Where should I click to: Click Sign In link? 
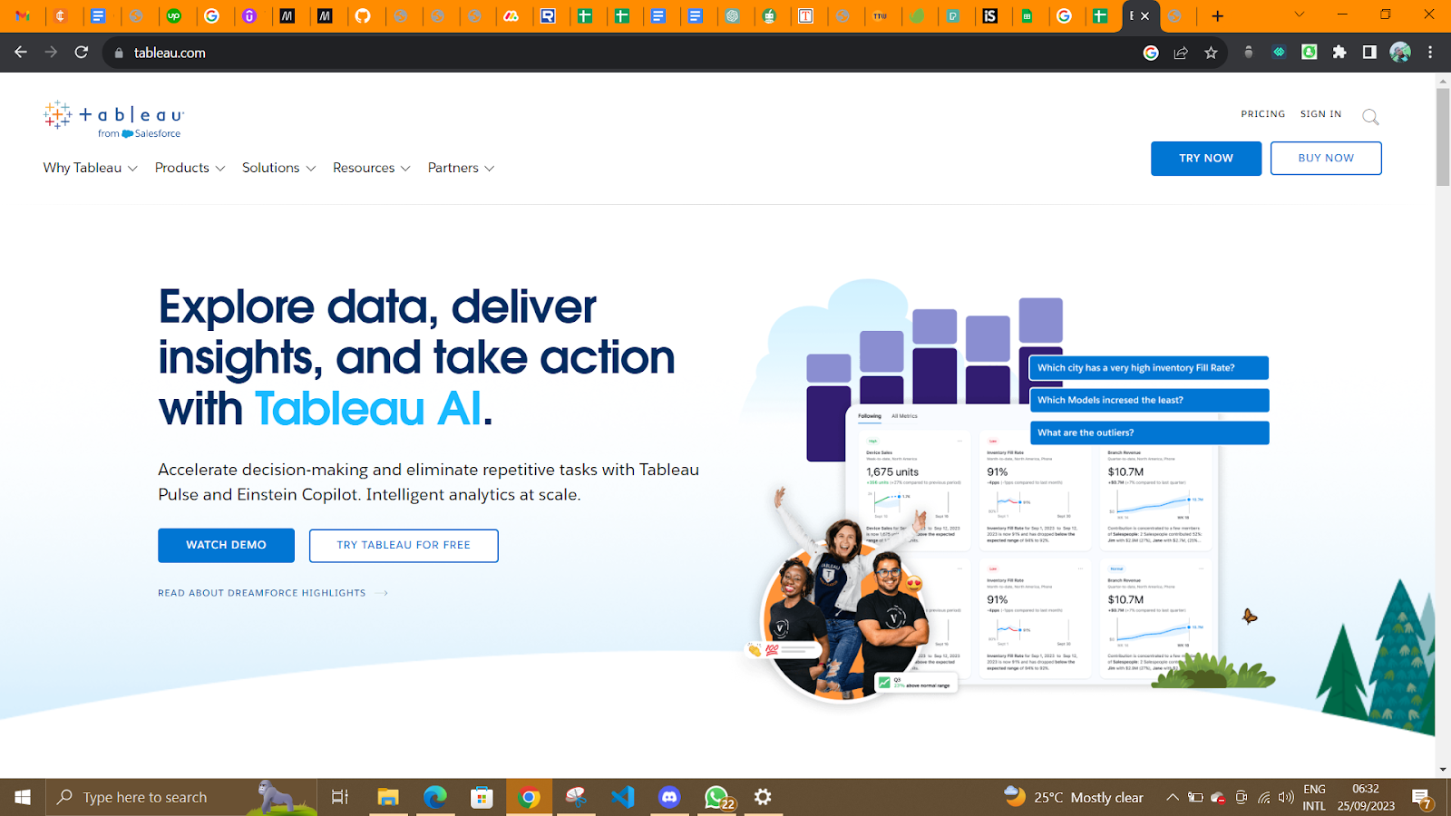pos(1320,114)
